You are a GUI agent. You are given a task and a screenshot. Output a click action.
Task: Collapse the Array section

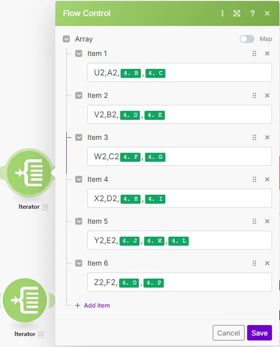pyautogui.click(x=66, y=39)
